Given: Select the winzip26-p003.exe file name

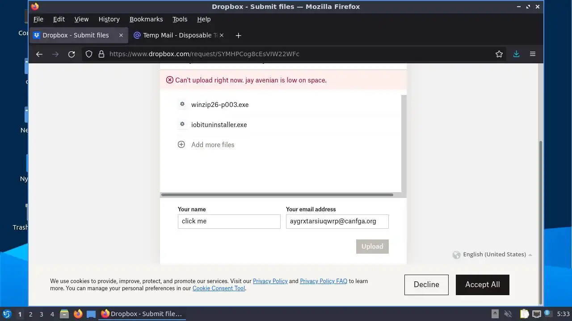Looking at the screenshot, I should pyautogui.click(x=220, y=105).
